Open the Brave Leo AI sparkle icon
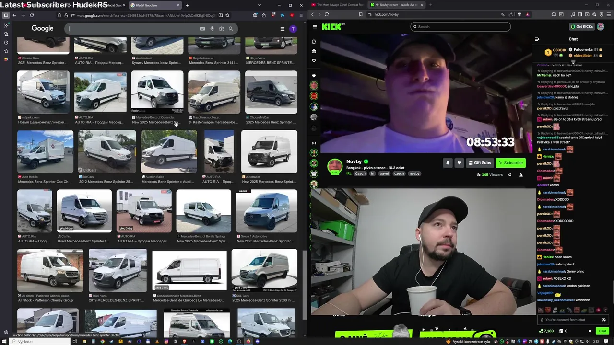Screen dimensions: 614x345 [x=595, y=14]
